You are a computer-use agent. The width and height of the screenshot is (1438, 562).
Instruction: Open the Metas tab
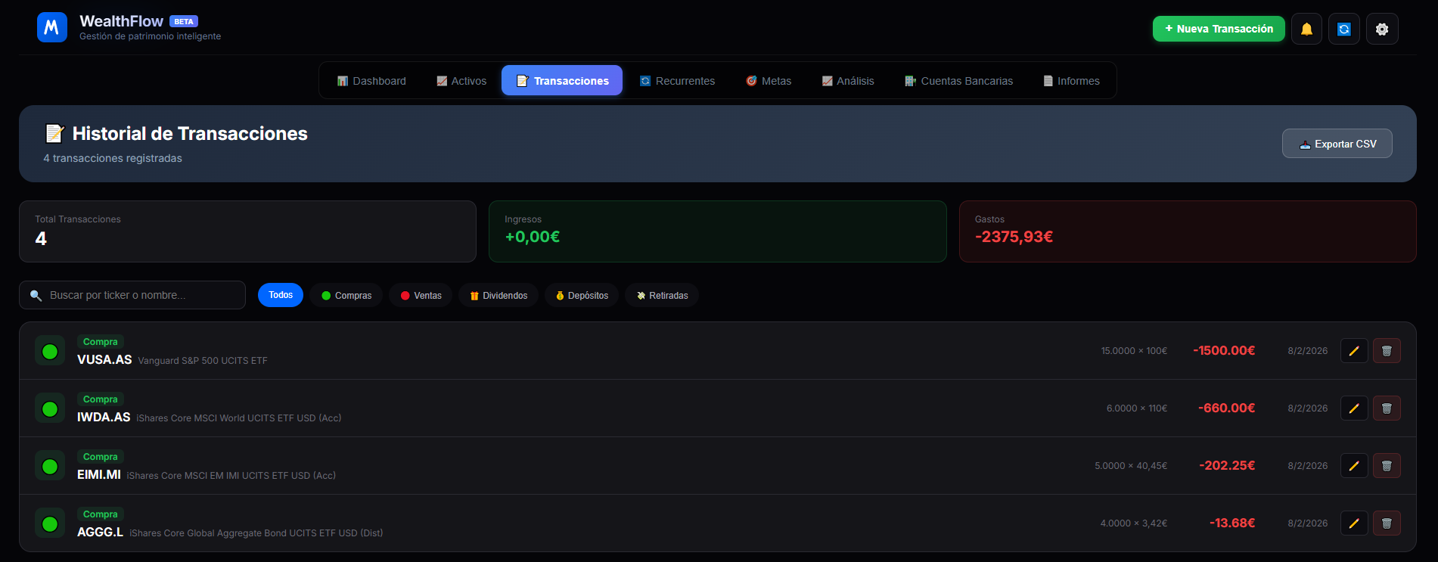pyautogui.click(x=769, y=81)
